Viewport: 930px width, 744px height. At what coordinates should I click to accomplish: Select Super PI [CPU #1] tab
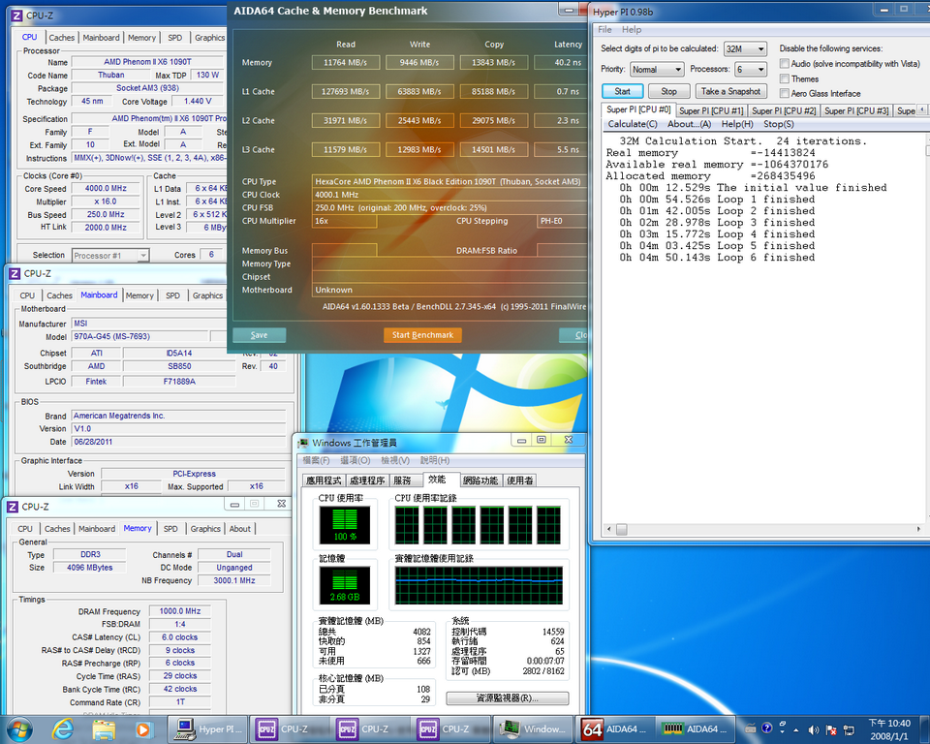(710, 111)
